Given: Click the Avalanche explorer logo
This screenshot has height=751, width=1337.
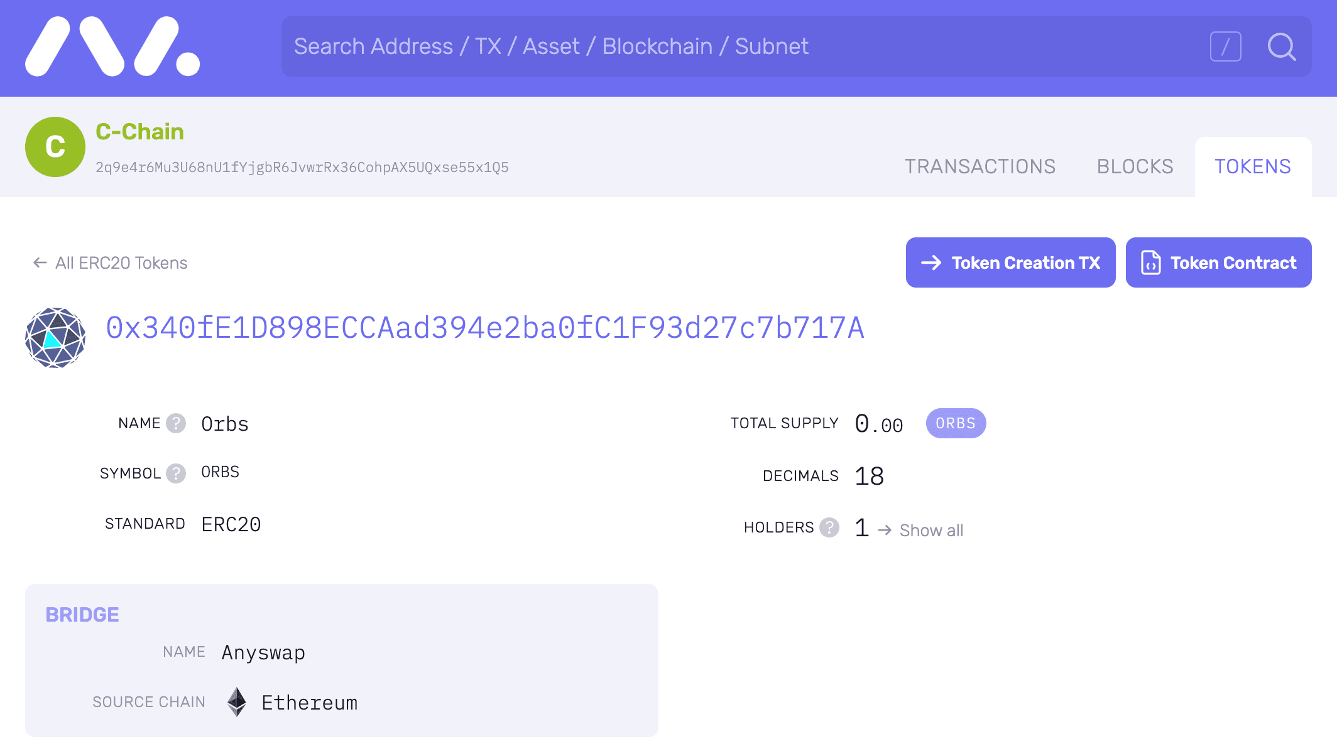Looking at the screenshot, I should coord(112,46).
